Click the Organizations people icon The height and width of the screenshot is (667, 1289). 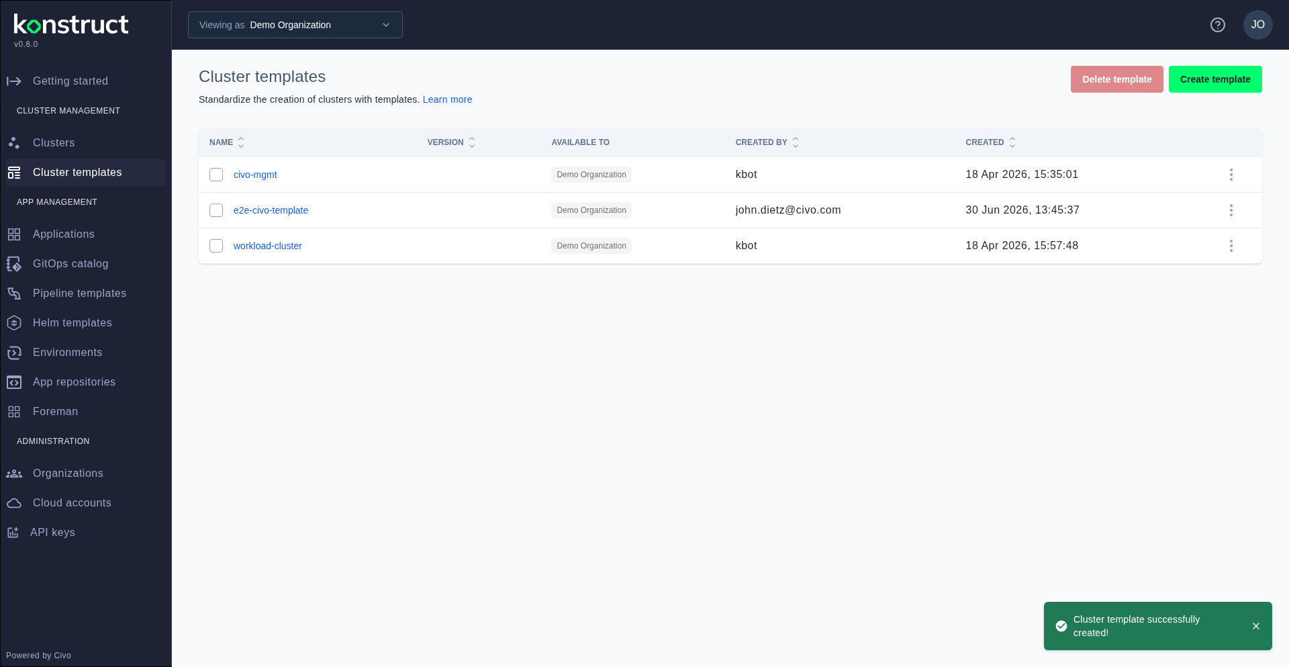(x=14, y=474)
